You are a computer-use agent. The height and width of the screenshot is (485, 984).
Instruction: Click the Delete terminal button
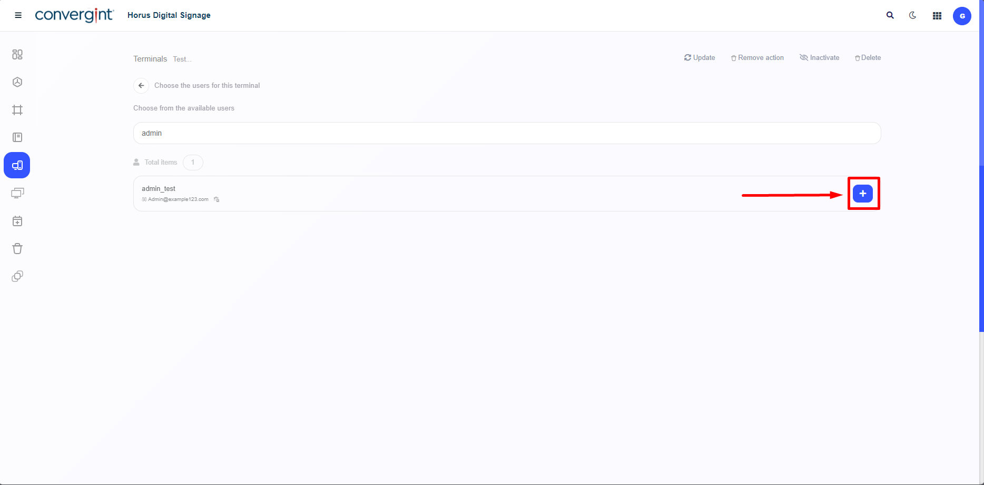[x=868, y=58]
